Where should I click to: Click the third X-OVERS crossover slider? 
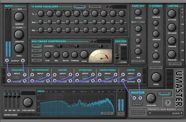coord(100,46)
